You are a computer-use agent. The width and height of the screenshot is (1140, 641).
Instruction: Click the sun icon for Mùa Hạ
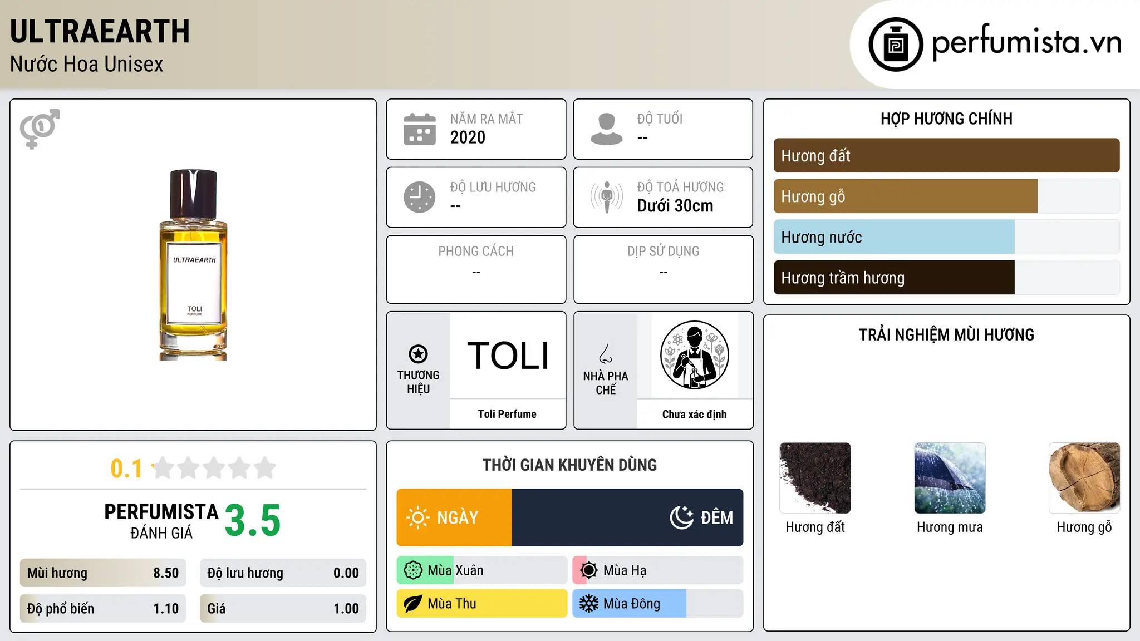click(588, 570)
